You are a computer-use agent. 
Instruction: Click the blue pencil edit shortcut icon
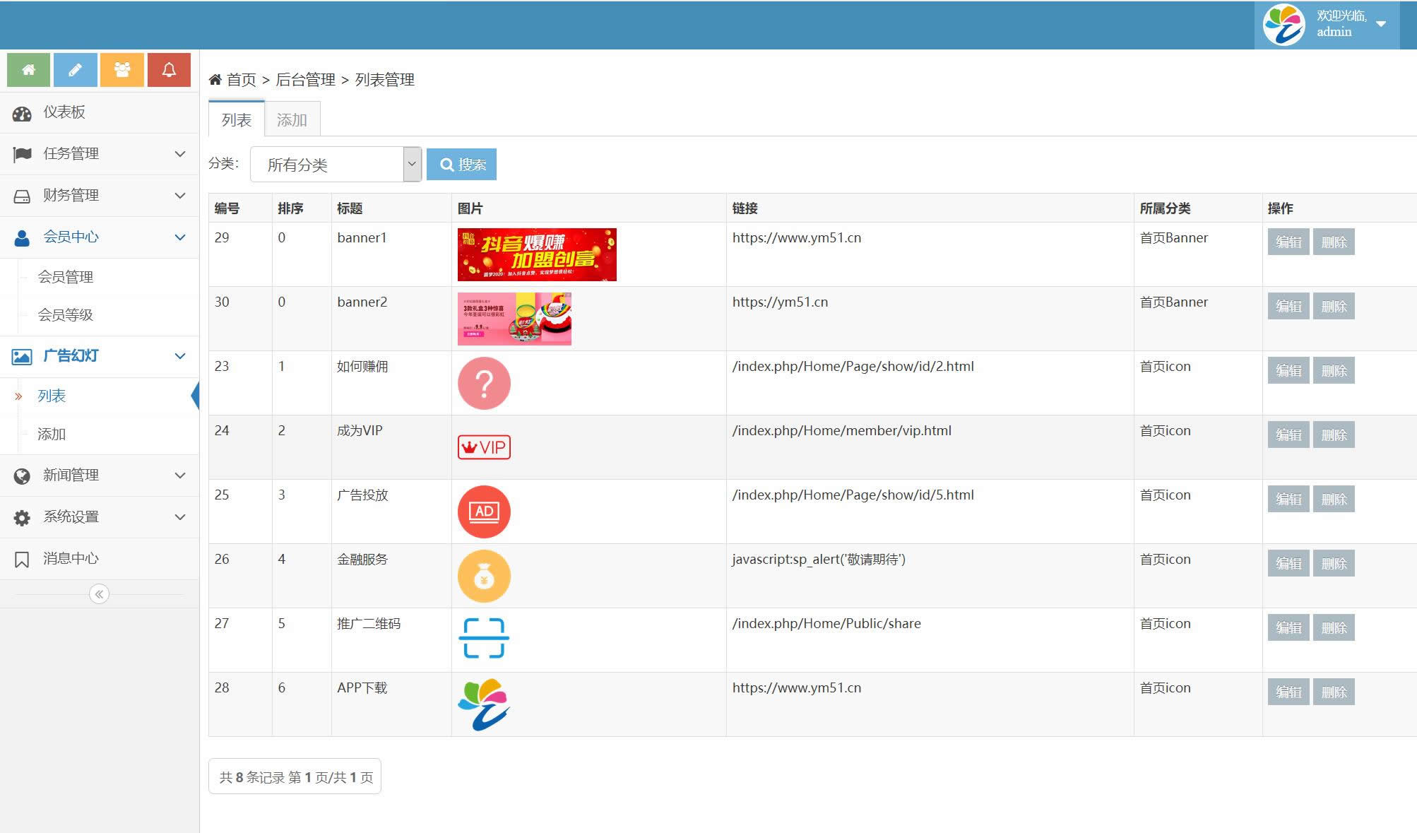(x=75, y=70)
